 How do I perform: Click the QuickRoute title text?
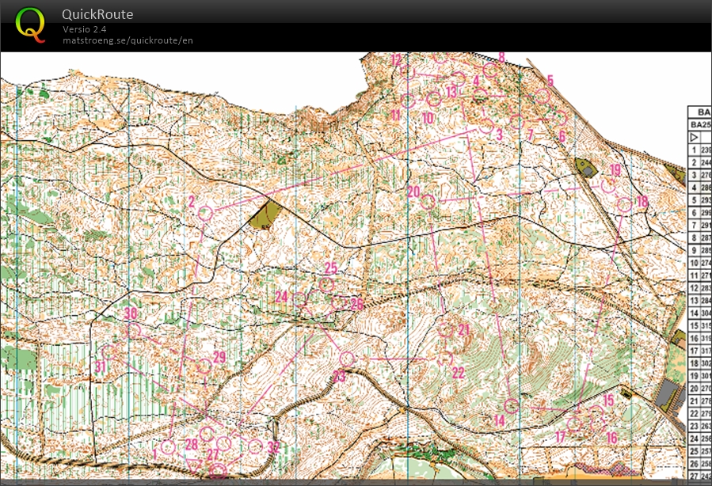97,14
